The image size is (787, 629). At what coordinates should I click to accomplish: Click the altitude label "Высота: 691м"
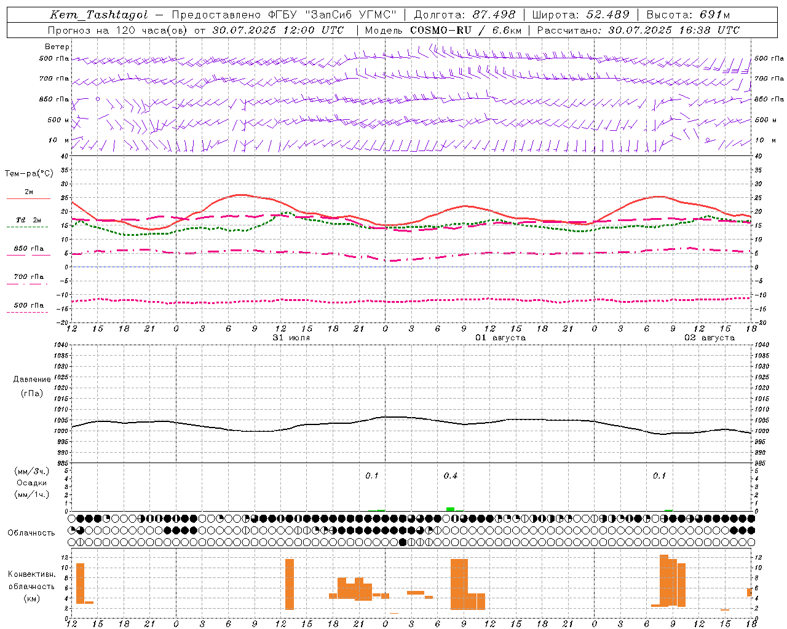(x=688, y=15)
